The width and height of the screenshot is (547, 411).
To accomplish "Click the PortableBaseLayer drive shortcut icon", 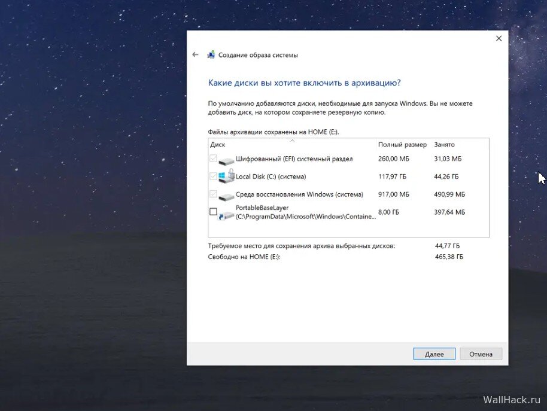I will pos(227,213).
